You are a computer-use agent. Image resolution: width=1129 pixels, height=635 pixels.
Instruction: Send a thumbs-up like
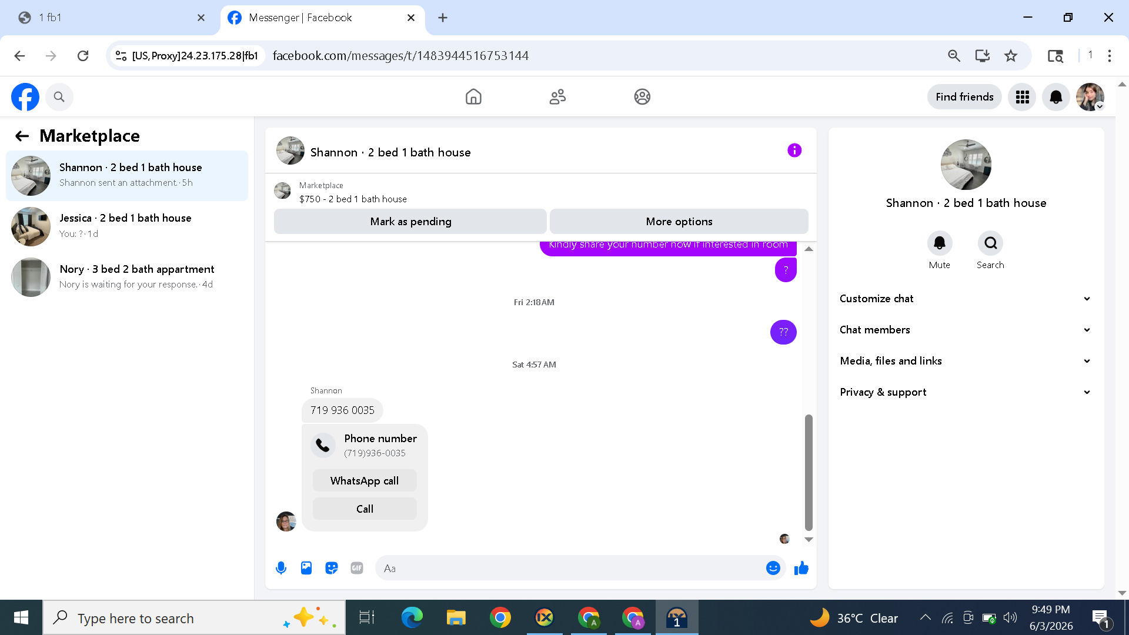coord(801,568)
